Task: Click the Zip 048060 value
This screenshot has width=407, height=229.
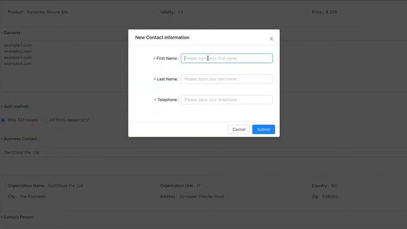Action: [330, 197]
